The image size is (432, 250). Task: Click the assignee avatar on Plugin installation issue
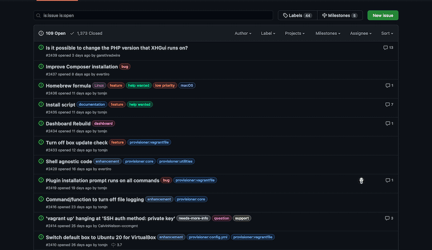(x=361, y=181)
